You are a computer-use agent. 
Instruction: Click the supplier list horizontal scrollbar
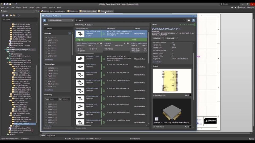[x=86, y=54]
